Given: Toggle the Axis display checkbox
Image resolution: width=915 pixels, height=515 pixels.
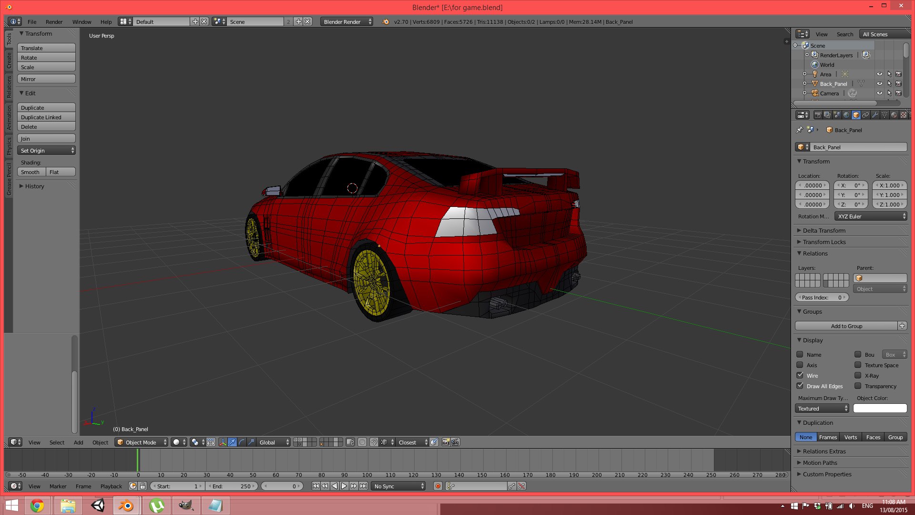Looking at the screenshot, I should 800,365.
